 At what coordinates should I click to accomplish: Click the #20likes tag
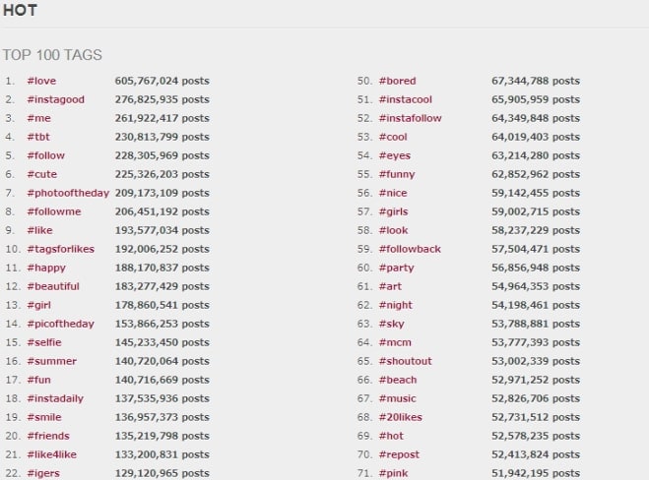[399, 417]
